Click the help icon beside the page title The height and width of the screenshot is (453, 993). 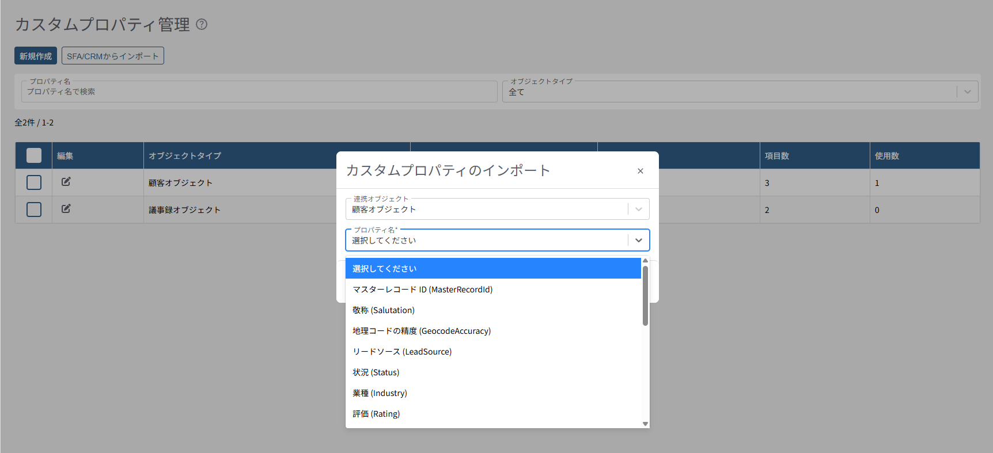tap(202, 24)
